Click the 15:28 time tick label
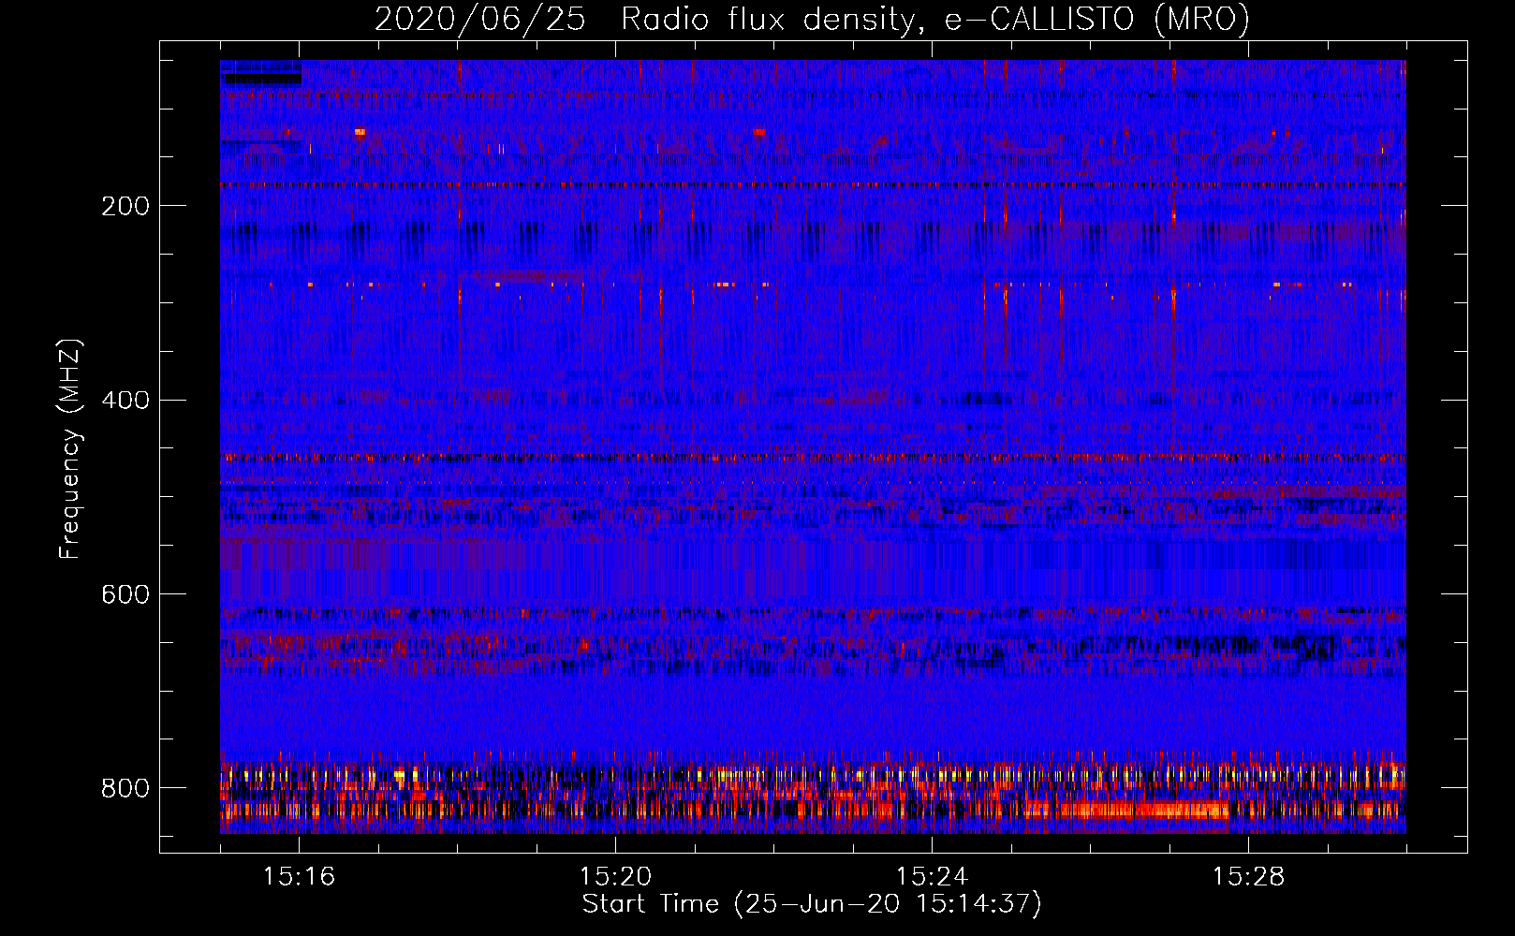The width and height of the screenshot is (1515, 936). tap(1248, 876)
